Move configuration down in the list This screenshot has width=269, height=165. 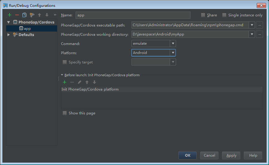[x=47, y=15]
